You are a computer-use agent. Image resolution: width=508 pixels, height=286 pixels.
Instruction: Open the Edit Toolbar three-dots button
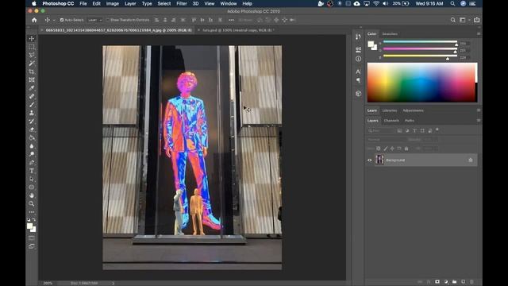(x=32, y=212)
